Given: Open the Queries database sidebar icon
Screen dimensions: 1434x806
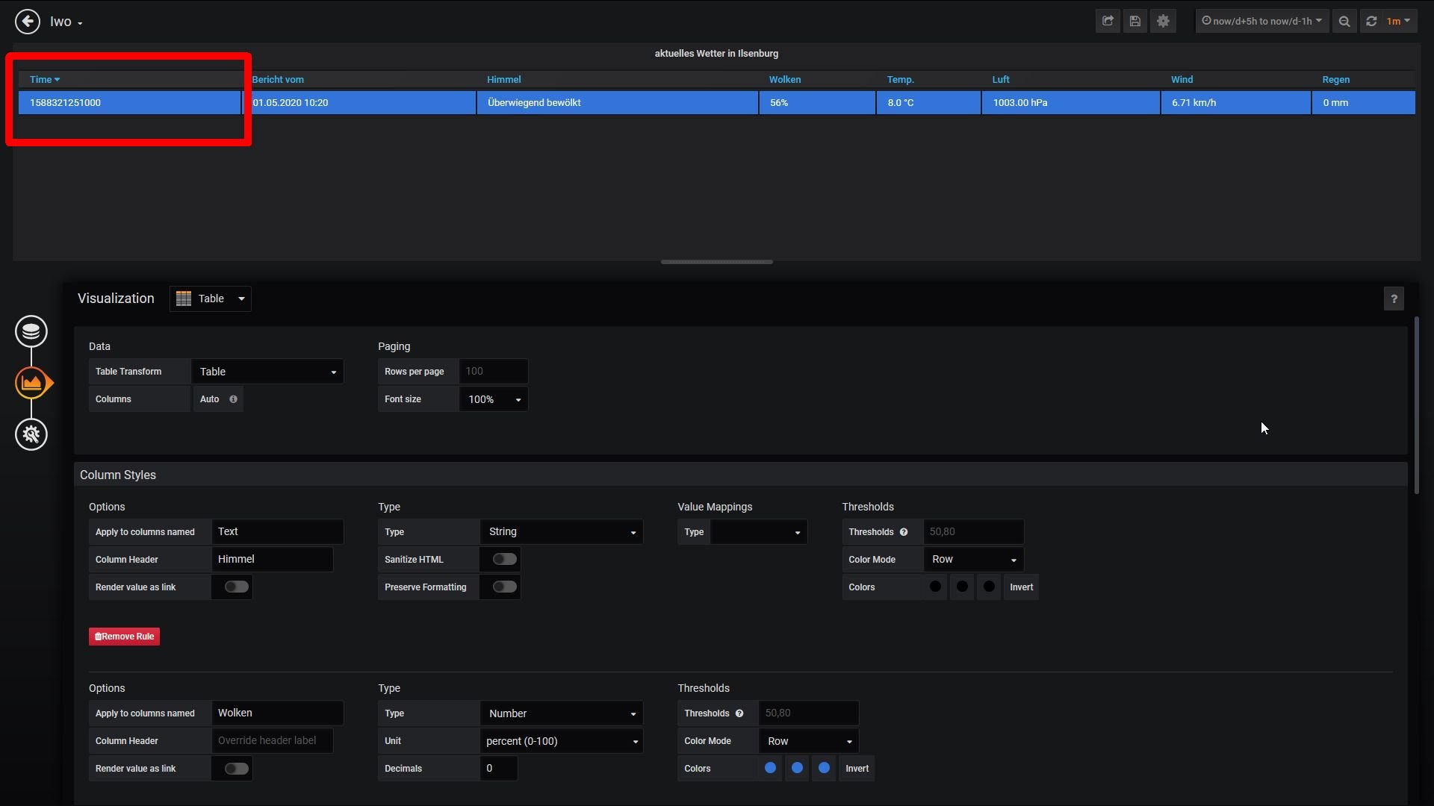Looking at the screenshot, I should coord(31,331).
